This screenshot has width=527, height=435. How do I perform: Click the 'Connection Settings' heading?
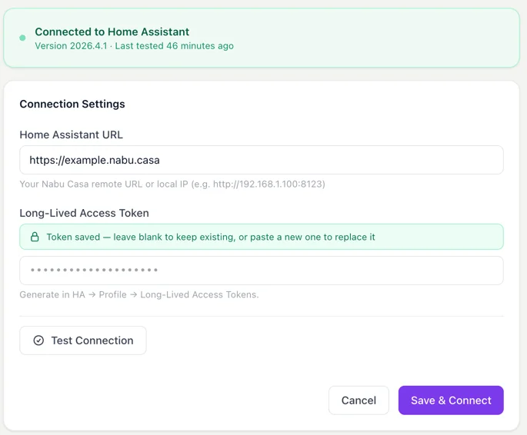pyautogui.click(x=72, y=104)
